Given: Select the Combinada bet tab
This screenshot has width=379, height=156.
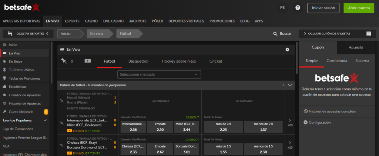Looking at the screenshot, I should 337,61.
